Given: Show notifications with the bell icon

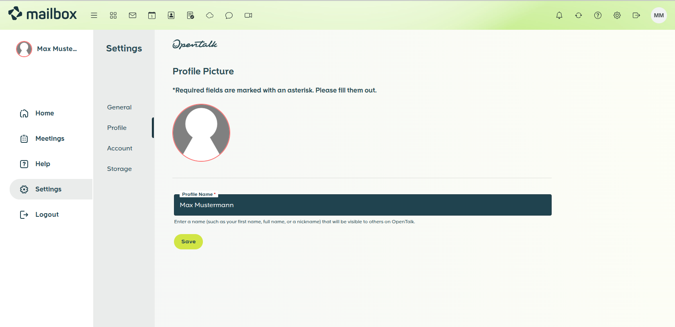Looking at the screenshot, I should point(559,15).
